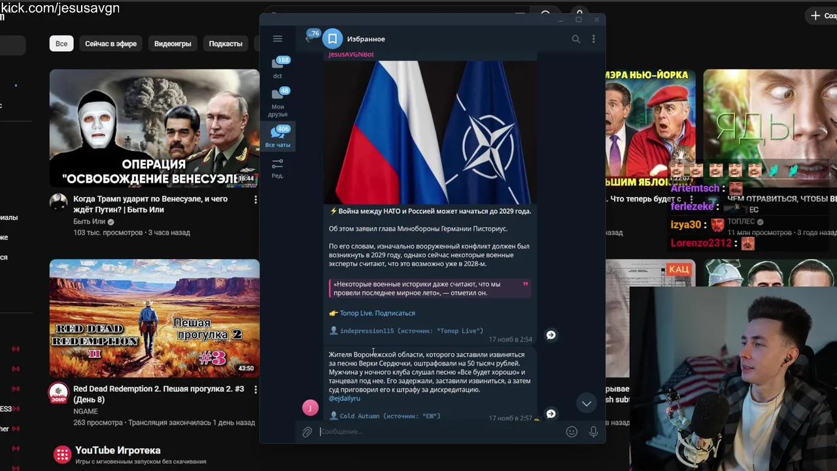
Task: Click the quoted военные историки text block
Action: (429, 288)
